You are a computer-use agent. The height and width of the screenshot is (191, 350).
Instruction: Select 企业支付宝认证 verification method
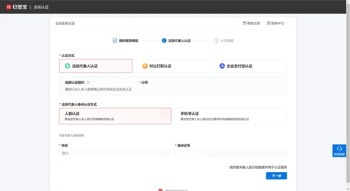pos(250,66)
